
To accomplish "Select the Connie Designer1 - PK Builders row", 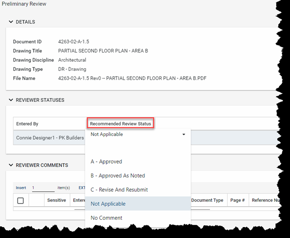I will pos(50,138).
